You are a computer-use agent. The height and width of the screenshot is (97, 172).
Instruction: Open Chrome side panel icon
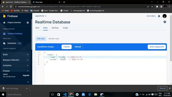pyautogui.click(x=161, y=6)
